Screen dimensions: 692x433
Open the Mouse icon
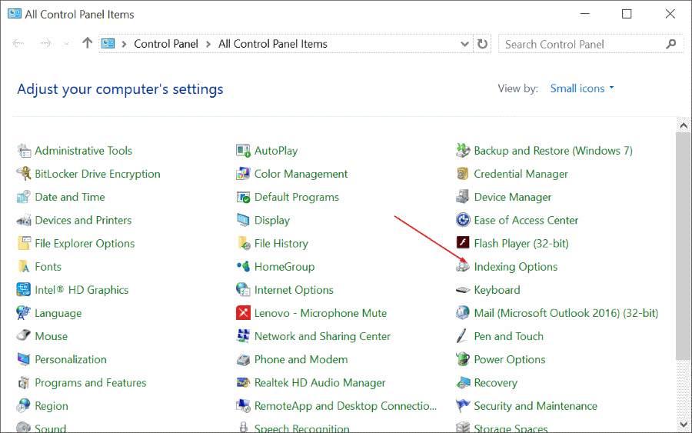24,336
